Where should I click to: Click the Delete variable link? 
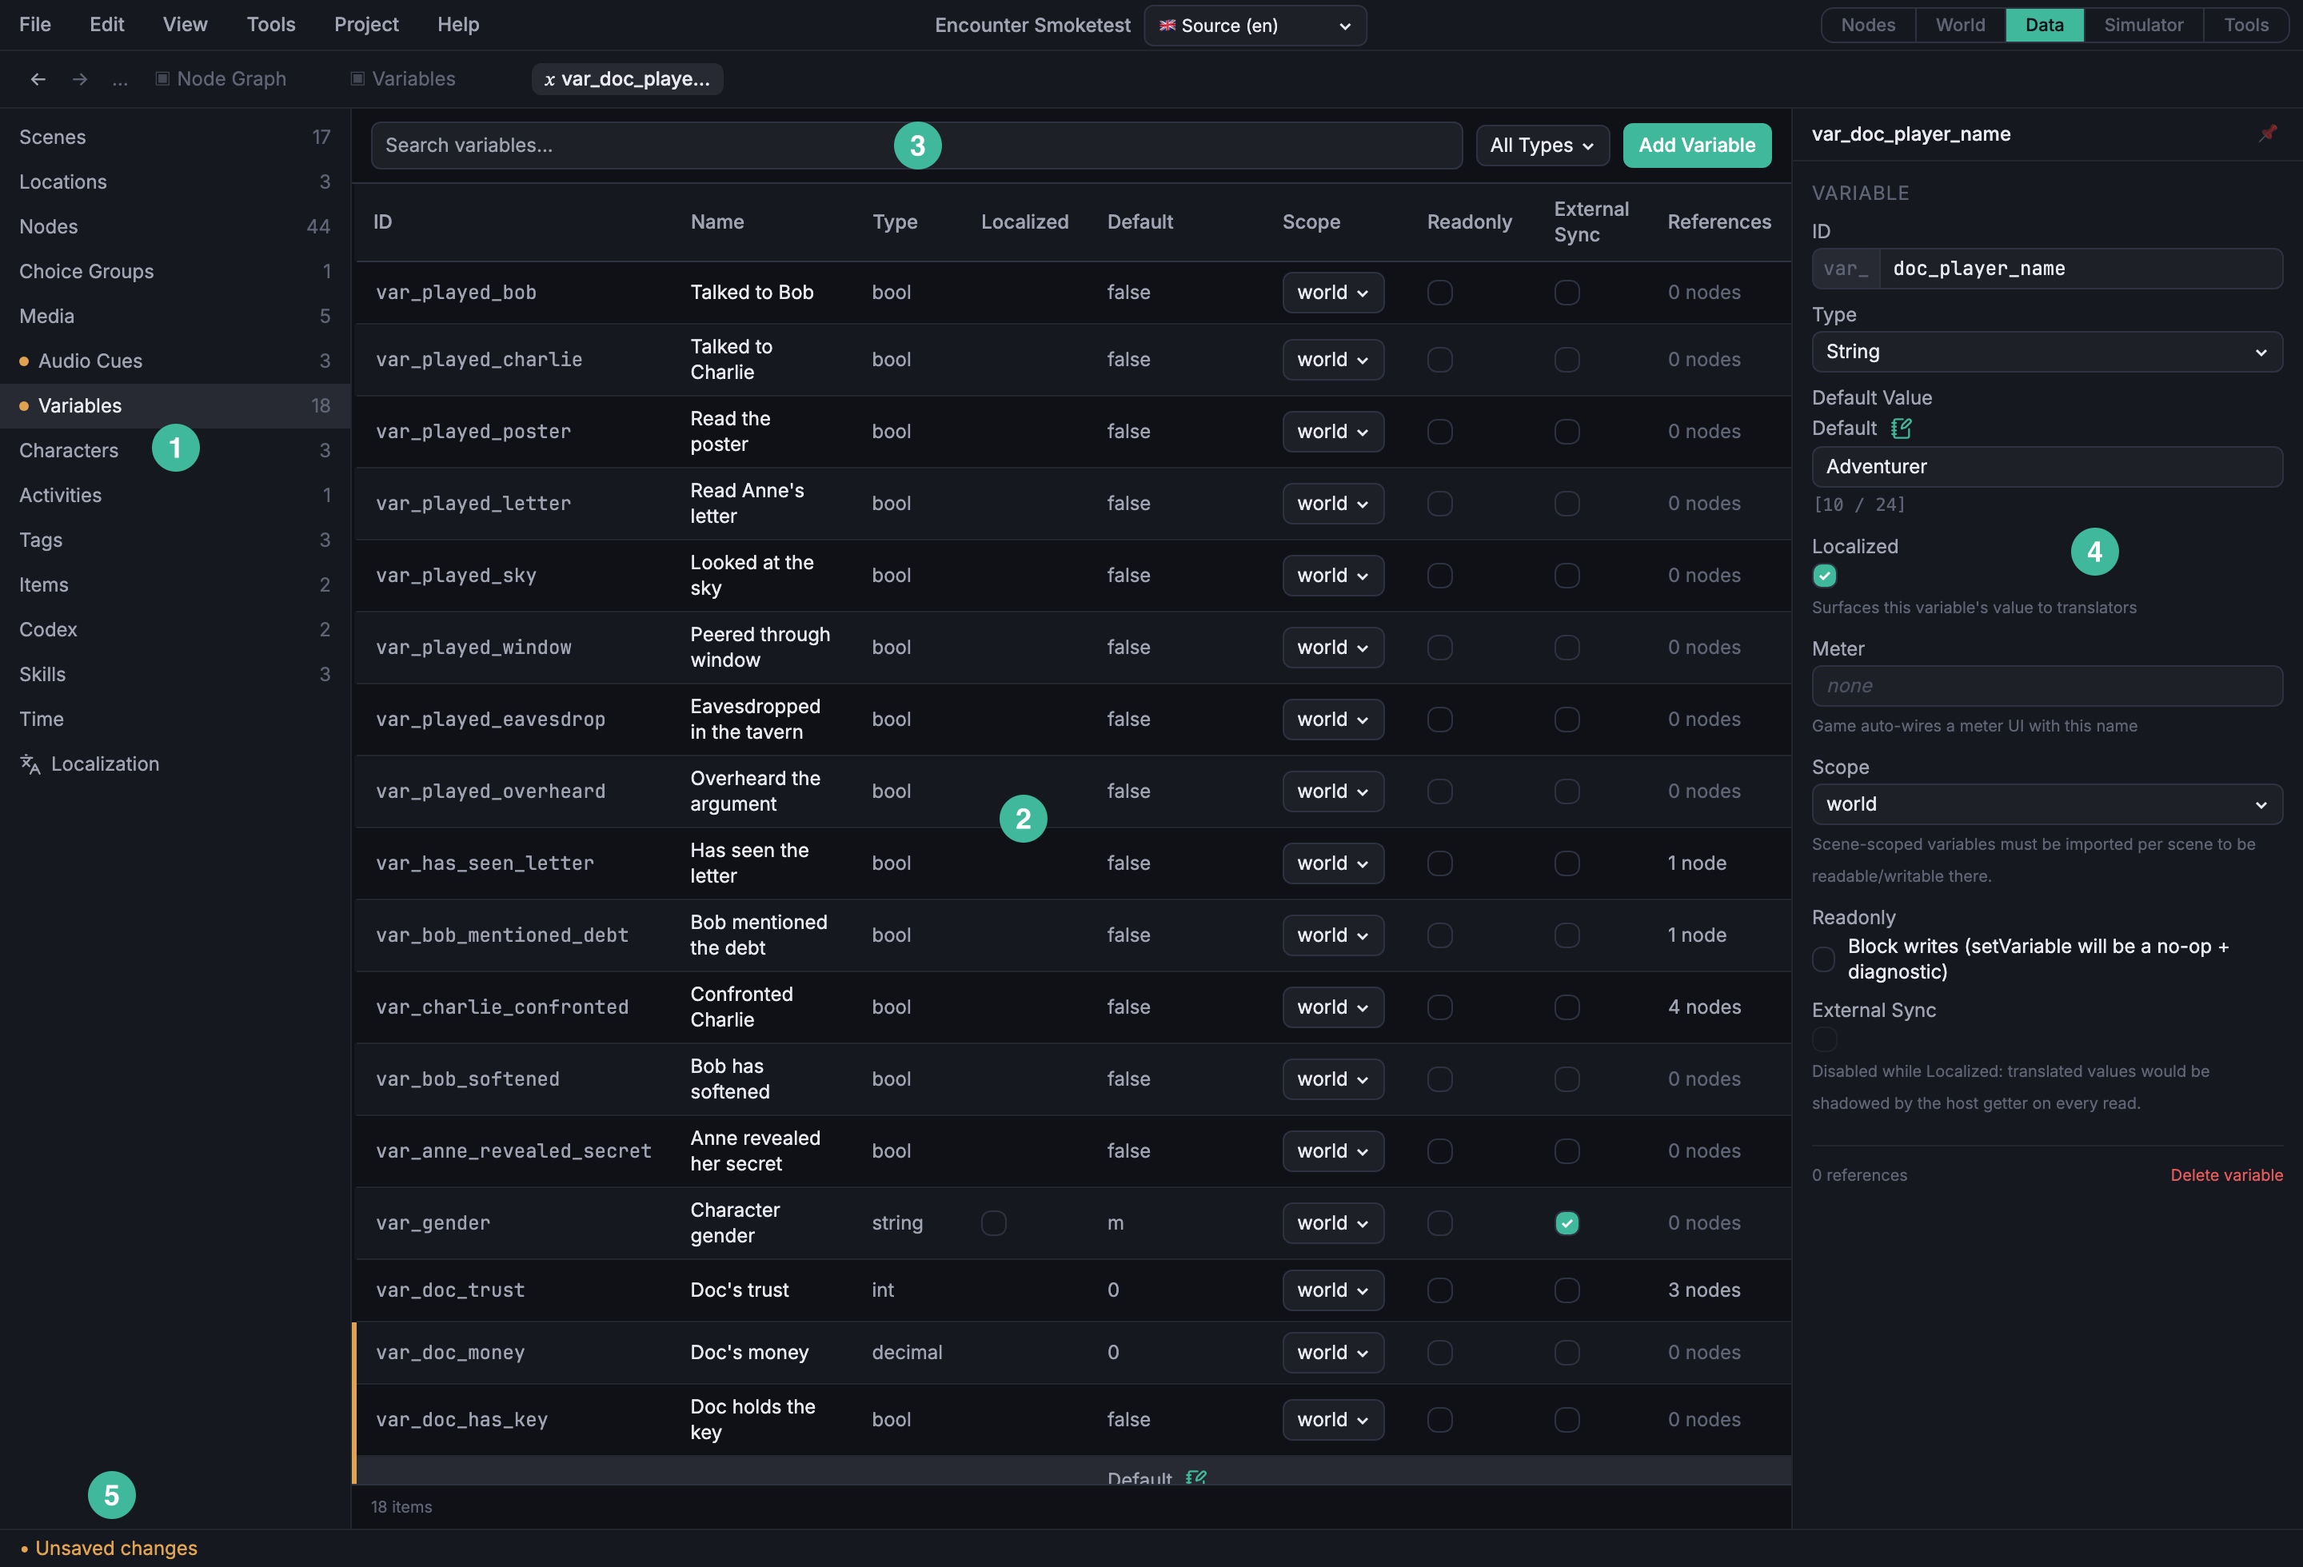coord(2225,1174)
